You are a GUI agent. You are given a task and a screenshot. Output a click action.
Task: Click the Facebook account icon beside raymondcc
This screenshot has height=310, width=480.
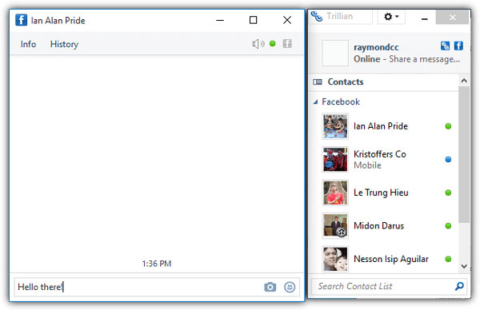pos(458,46)
